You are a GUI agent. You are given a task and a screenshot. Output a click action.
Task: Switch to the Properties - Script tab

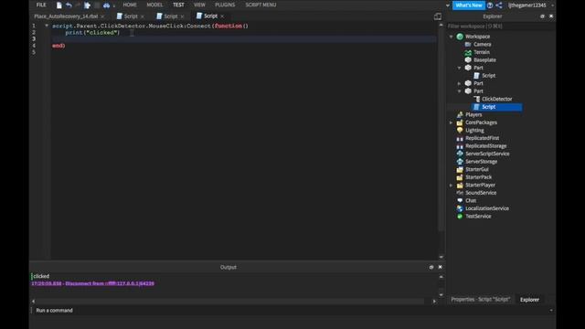[480, 300]
